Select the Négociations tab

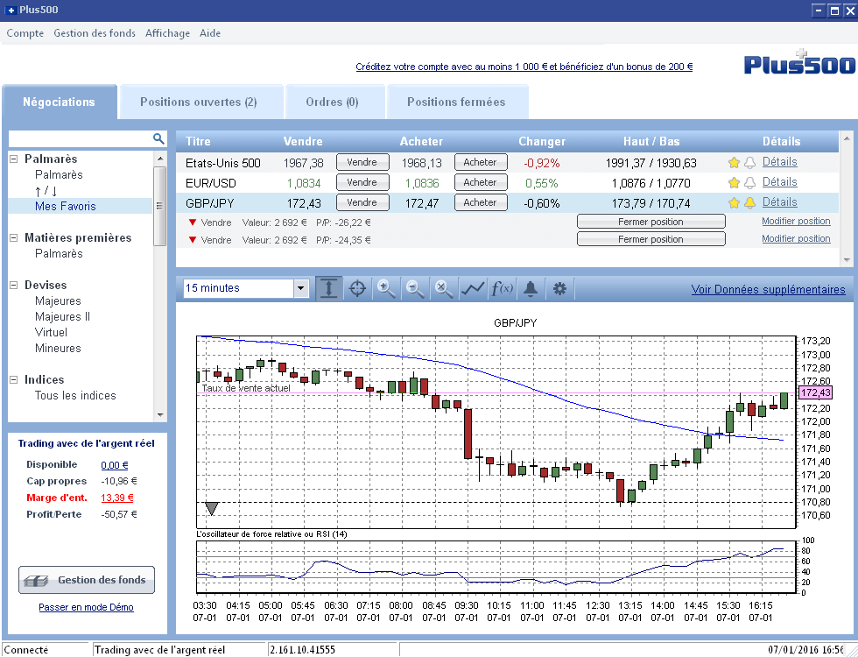[x=60, y=102]
